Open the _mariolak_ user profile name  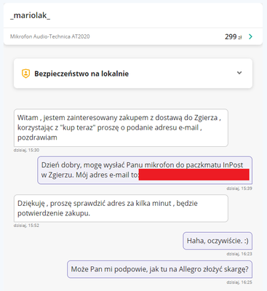(31, 16)
